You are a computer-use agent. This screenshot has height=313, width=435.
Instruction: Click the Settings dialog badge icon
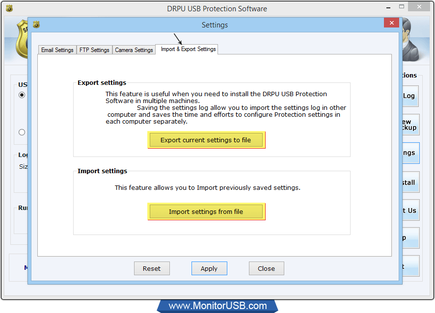(36, 25)
